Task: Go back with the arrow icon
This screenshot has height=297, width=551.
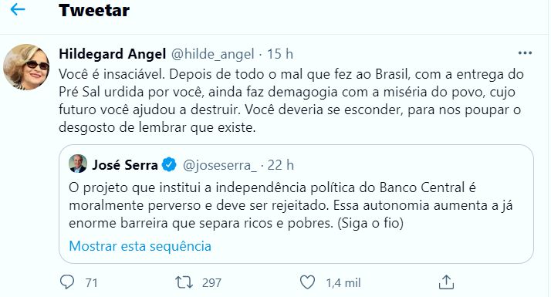Action: 18,9
